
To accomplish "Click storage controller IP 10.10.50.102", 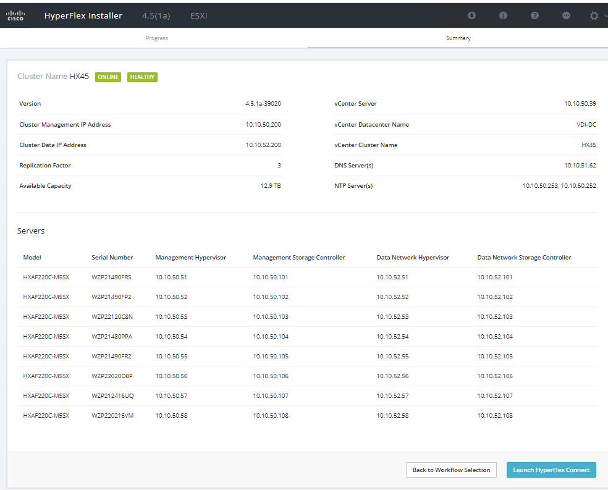I will click(271, 297).
